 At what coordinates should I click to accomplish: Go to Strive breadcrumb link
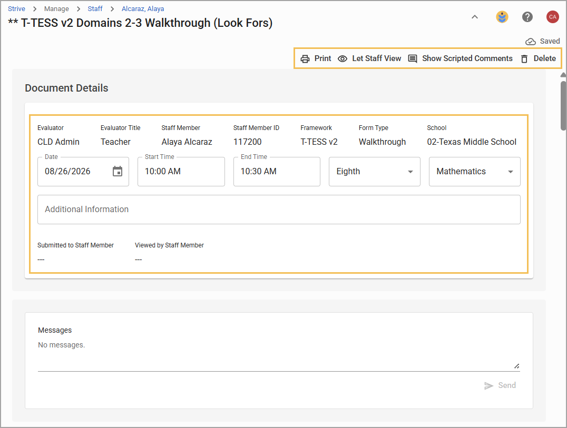point(17,8)
